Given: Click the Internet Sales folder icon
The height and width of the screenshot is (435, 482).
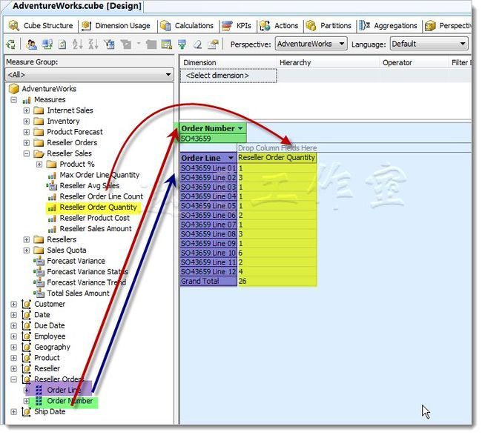Looking at the screenshot, I should pyautogui.click(x=39, y=110).
